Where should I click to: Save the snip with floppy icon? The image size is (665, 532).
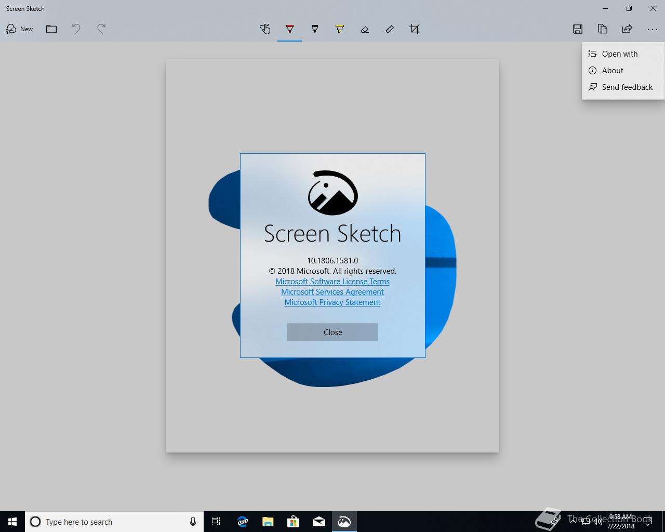click(x=578, y=29)
